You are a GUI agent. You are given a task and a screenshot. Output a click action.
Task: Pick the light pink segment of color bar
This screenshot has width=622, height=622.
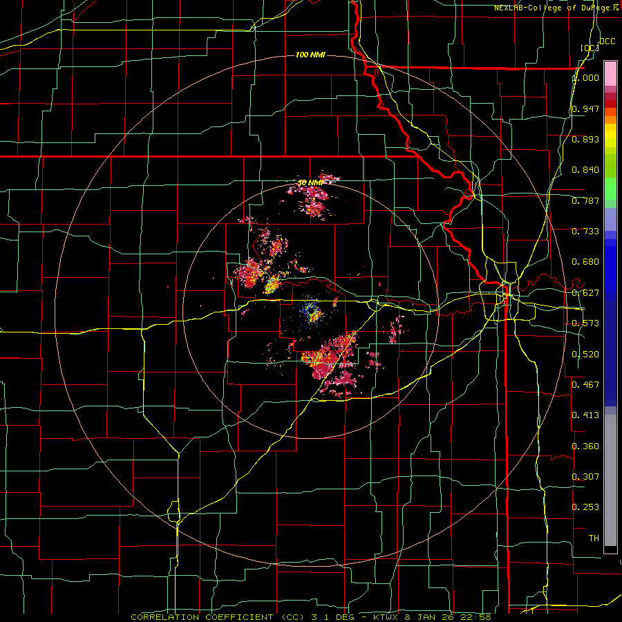click(610, 73)
